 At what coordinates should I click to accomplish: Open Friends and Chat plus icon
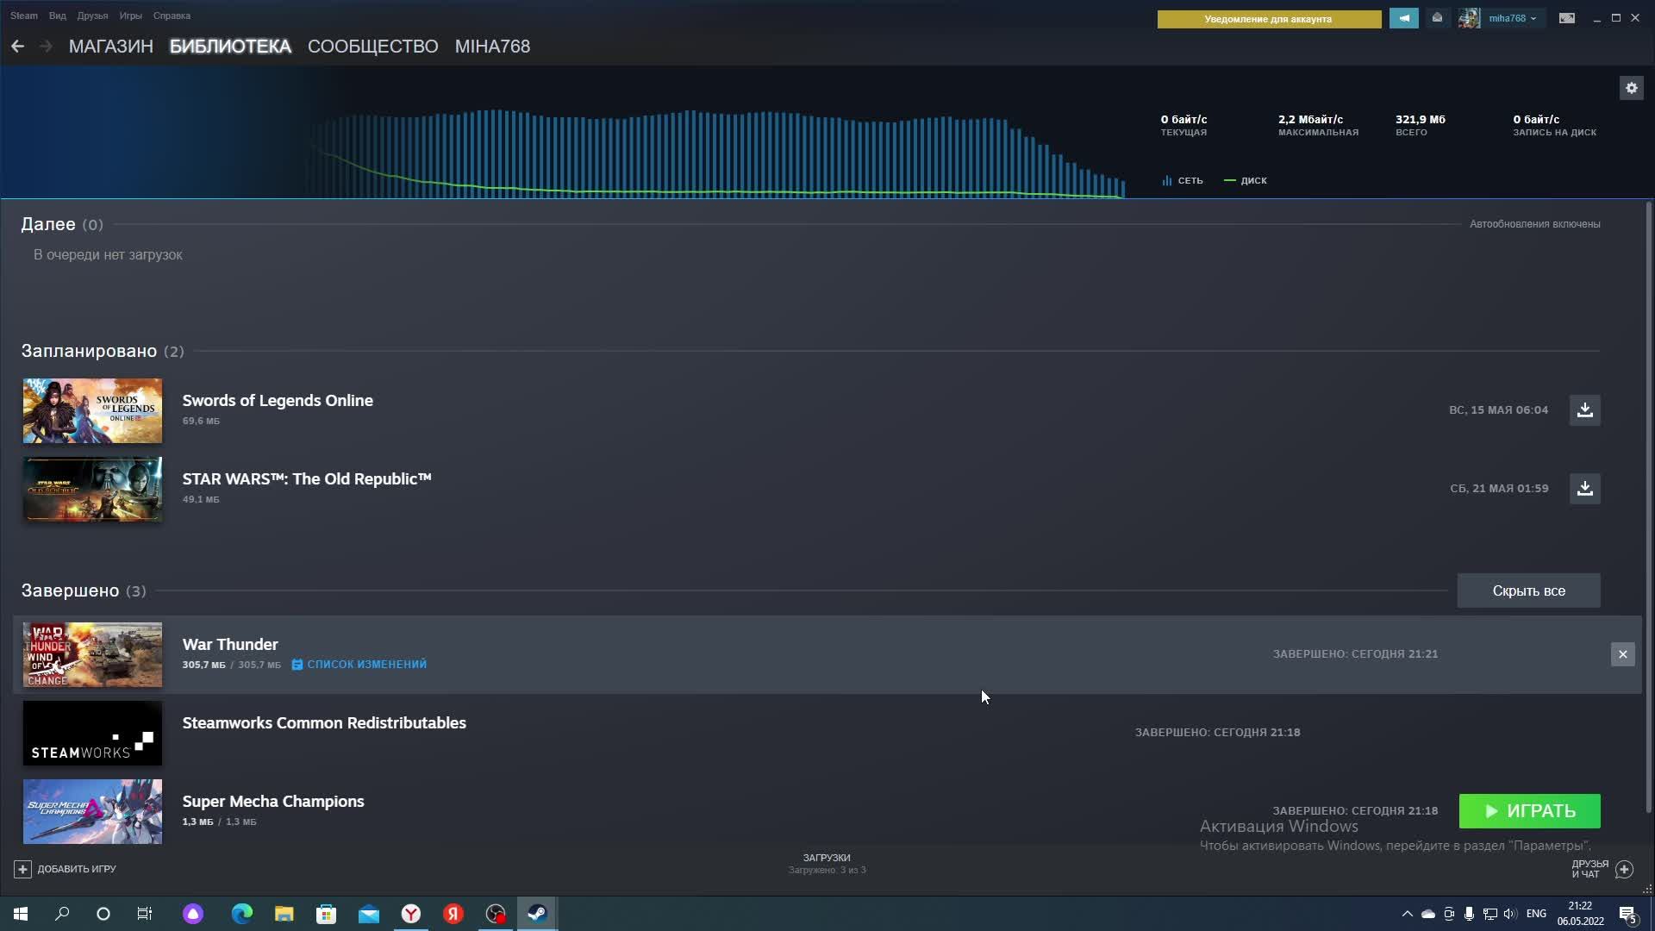pyautogui.click(x=1624, y=869)
